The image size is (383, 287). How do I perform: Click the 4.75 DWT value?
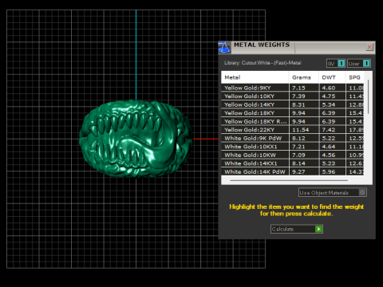pyautogui.click(x=329, y=96)
